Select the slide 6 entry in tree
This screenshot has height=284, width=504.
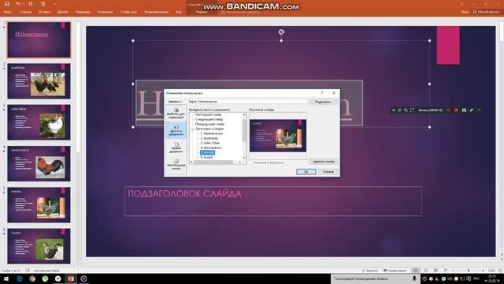pos(206,157)
